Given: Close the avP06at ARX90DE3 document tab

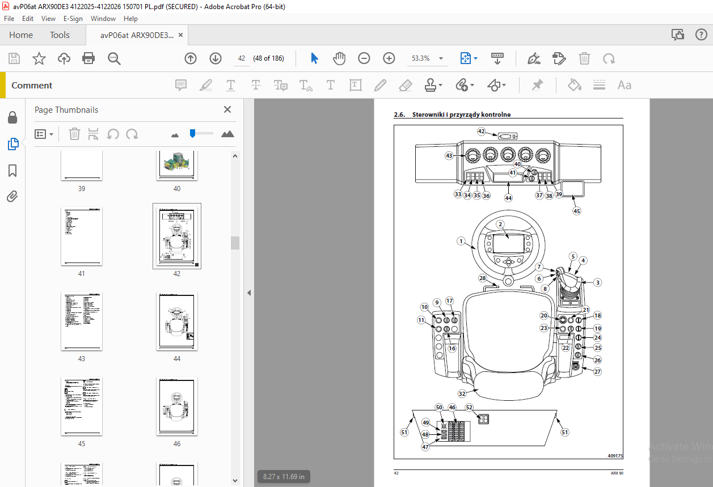Looking at the screenshot, I should pos(181,35).
